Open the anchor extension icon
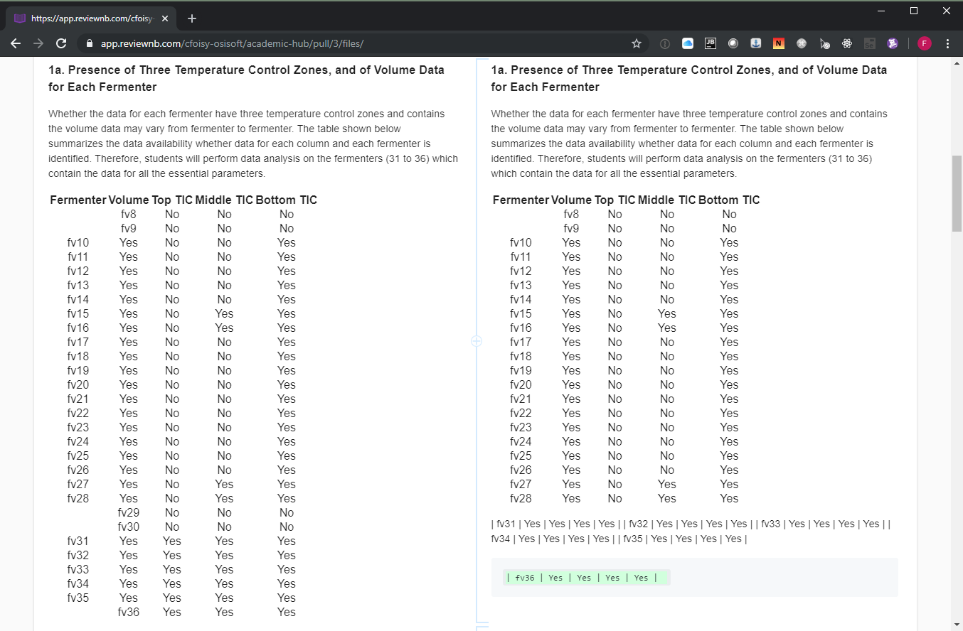The height and width of the screenshot is (631, 963). click(756, 43)
